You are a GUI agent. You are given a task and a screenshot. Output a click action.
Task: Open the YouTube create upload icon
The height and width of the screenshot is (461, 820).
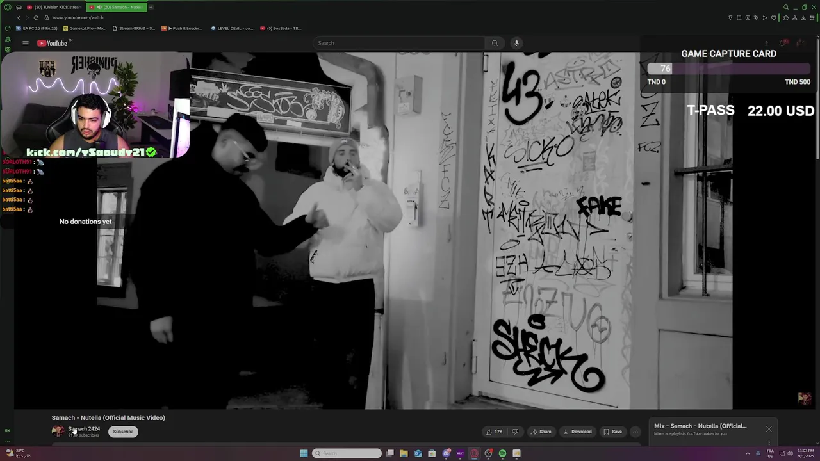(766, 43)
